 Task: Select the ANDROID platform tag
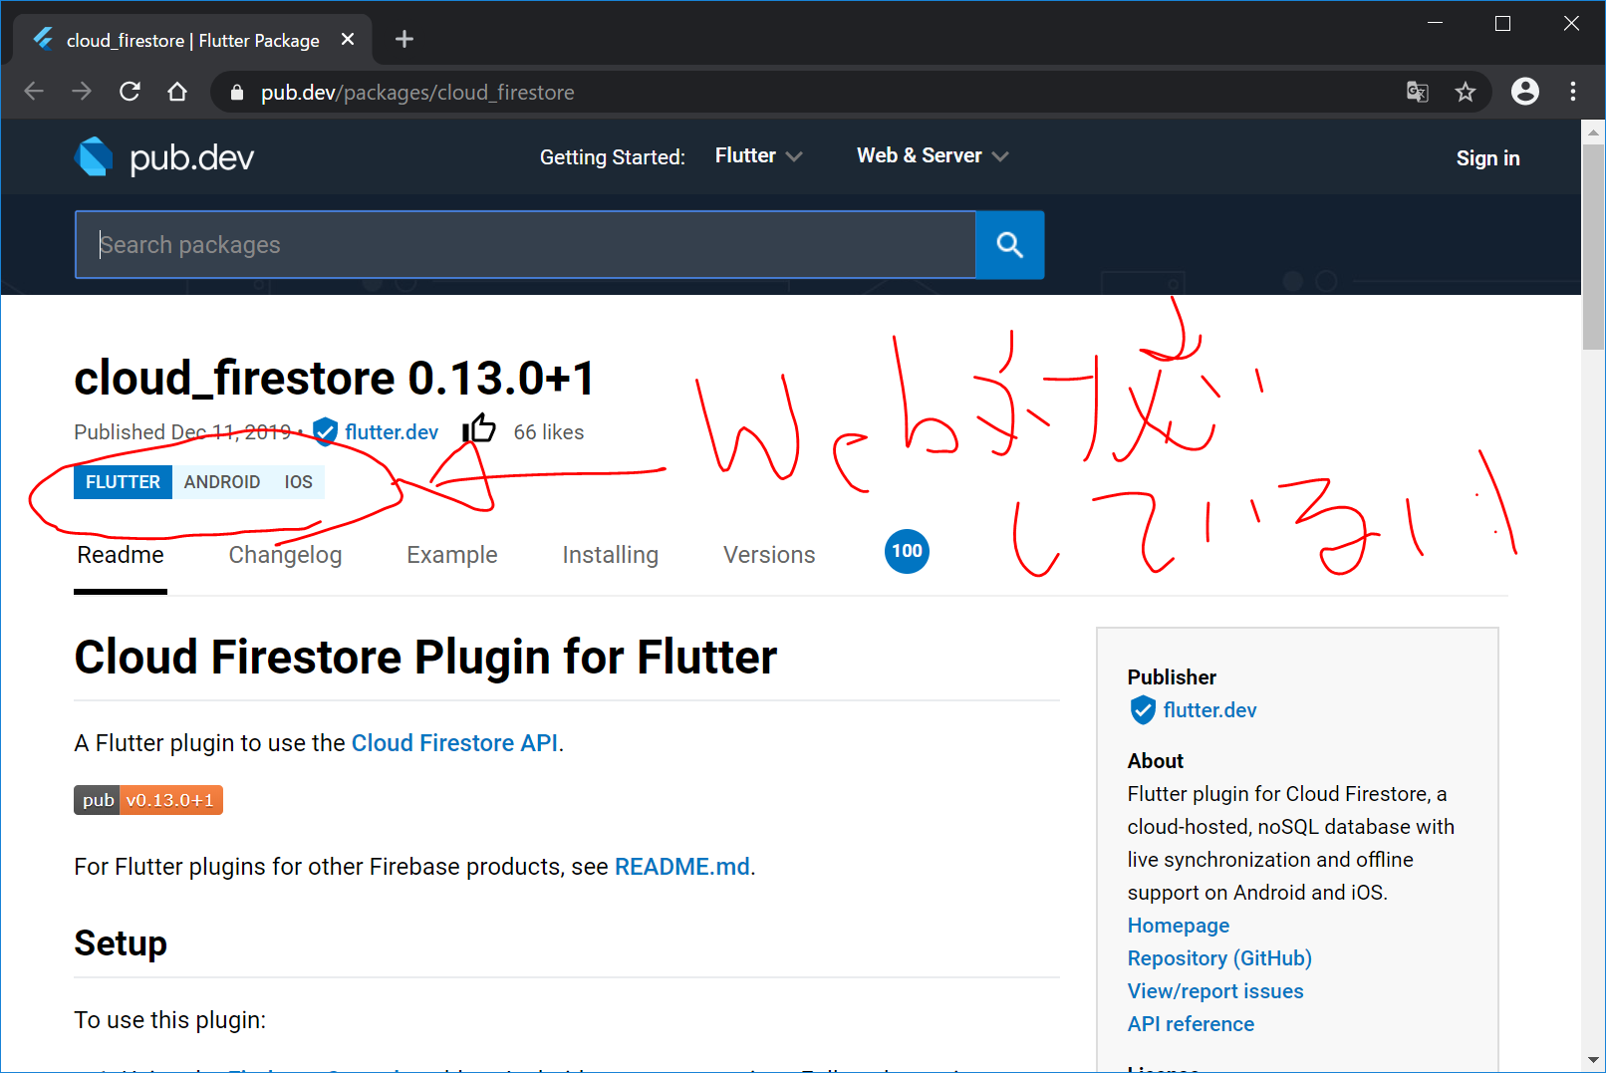click(222, 482)
